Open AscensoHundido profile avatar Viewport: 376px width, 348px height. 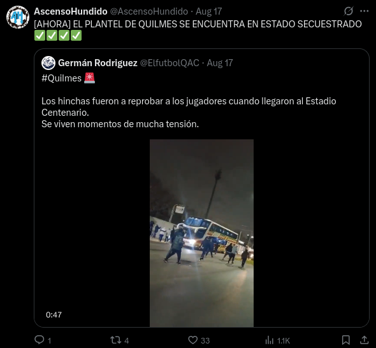[18, 17]
